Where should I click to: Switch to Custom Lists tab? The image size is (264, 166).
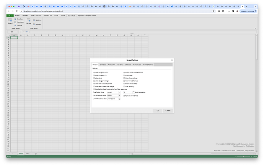(137, 65)
